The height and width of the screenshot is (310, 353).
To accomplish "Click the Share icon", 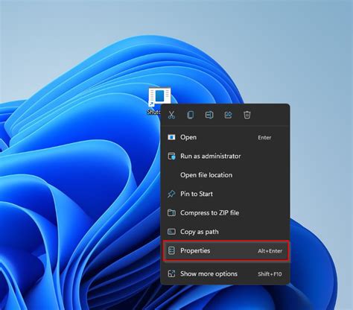I will pos(228,115).
